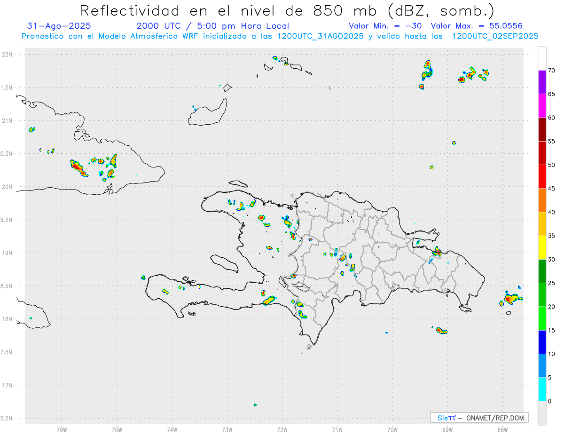
Task: Click the latitude label '6.5N'
Action: [x=7, y=418]
